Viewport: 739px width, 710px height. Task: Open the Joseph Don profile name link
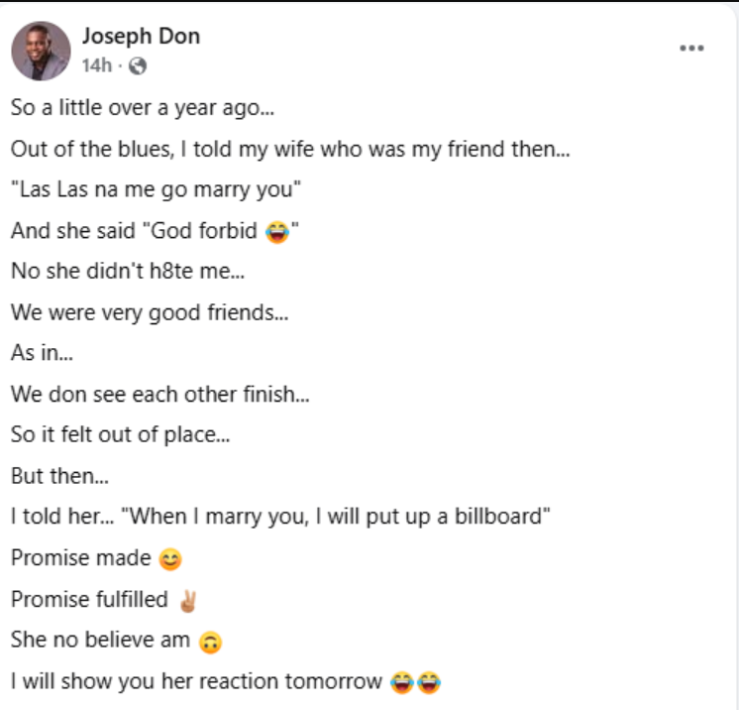(141, 37)
